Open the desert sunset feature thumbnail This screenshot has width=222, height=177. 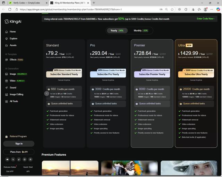[x=70, y=168]
